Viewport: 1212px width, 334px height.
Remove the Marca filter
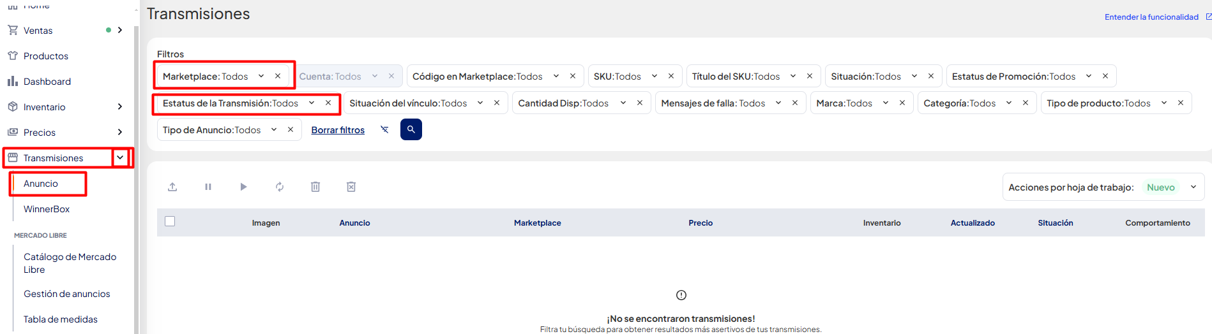point(902,103)
